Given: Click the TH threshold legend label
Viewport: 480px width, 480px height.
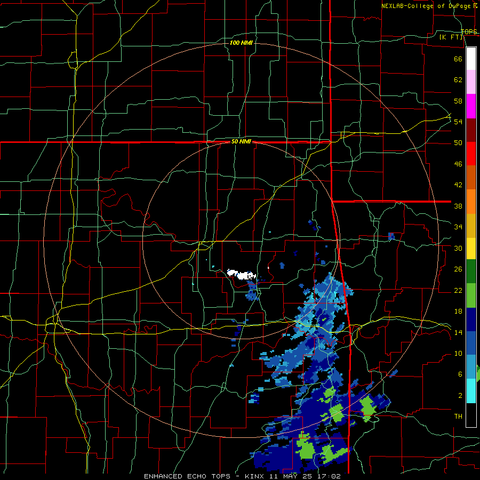Looking at the screenshot, I should pos(458,417).
